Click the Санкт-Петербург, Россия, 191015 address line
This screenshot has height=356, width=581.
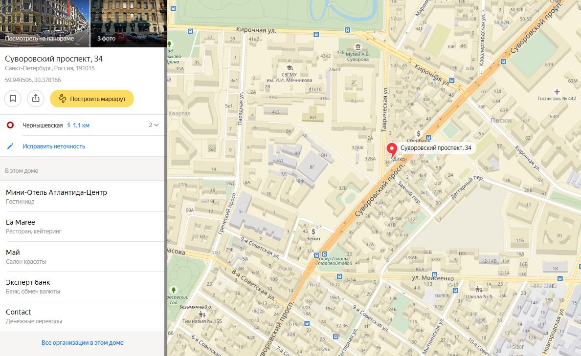coord(50,68)
